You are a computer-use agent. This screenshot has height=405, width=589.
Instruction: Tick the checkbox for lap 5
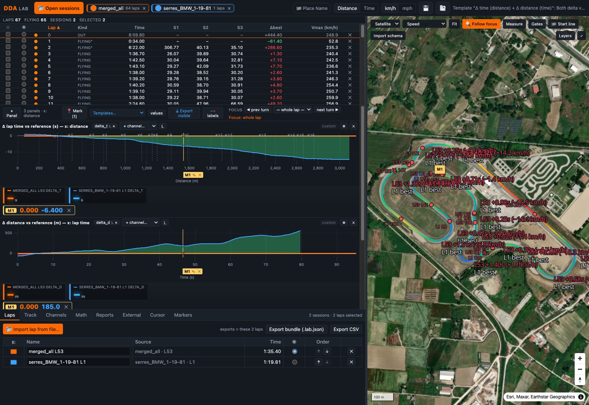point(8,66)
